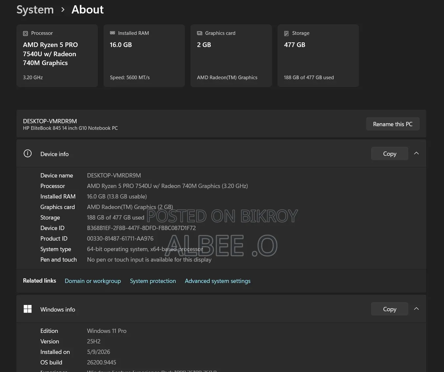
Task: Select the 16.0 GB (13.8 GB usable) value
Action: coord(117,197)
